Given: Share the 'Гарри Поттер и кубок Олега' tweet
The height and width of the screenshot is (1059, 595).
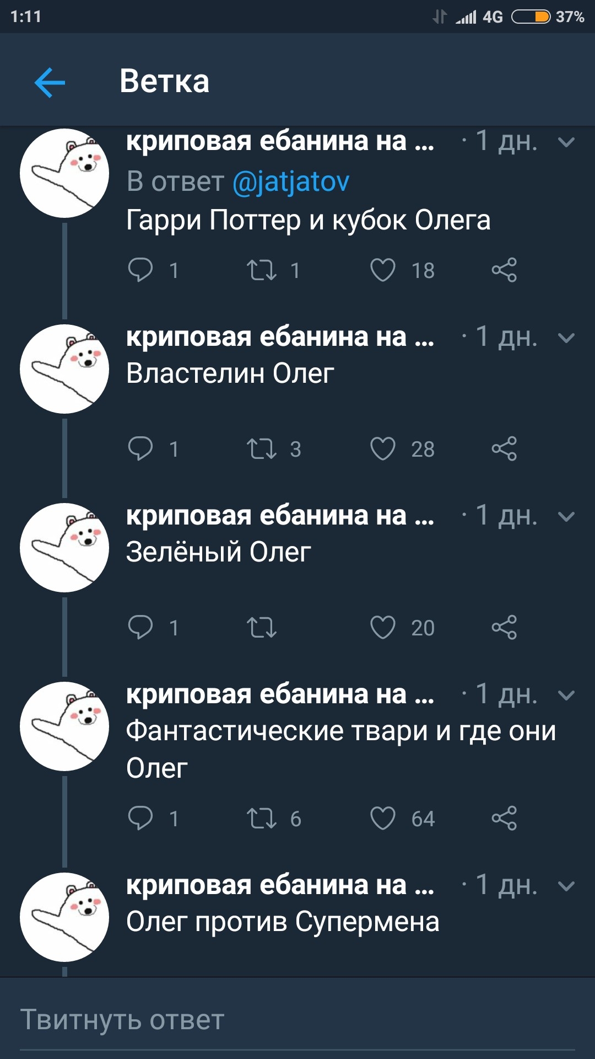Looking at the screenshot, I should pyautogui.click(x=504, y=270).
